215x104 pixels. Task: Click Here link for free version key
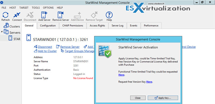(x=149, y=82)
